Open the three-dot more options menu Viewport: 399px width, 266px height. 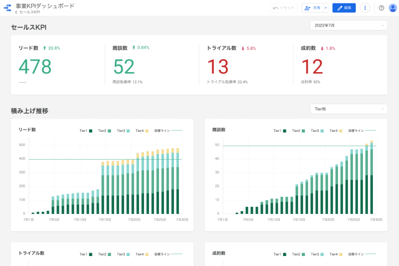pos(365,8)
